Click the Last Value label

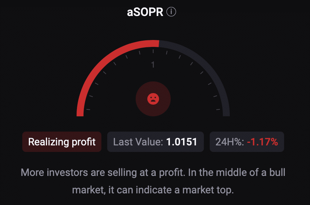click(138, 142)
